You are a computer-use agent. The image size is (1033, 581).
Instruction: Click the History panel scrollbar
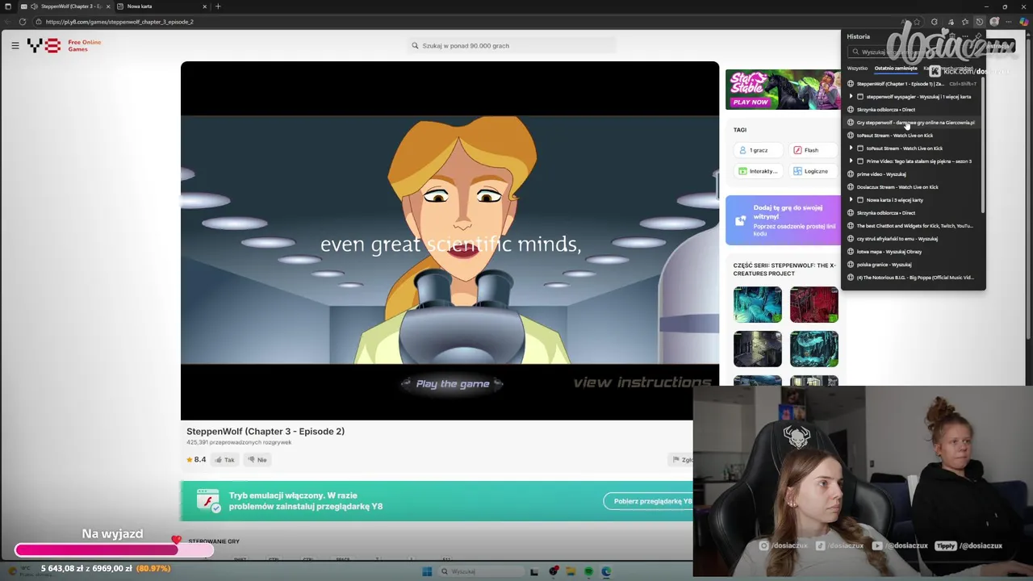click(x=983, y=145)
